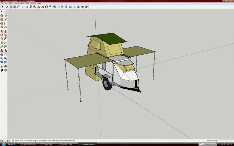
Task: Switch to 'Untitled - Paint' taskbar button
Action: tap(68, 144)
